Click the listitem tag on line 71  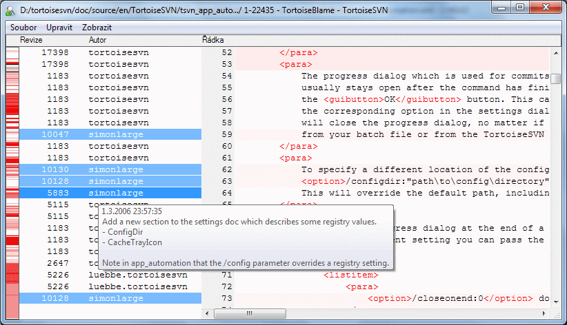click(351, 275)
